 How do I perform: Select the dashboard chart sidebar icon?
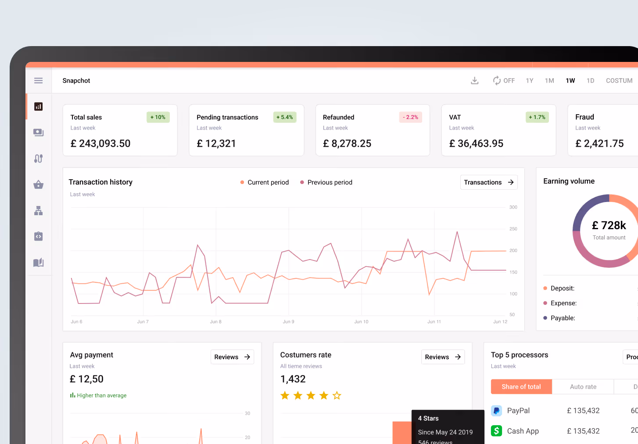39,106
